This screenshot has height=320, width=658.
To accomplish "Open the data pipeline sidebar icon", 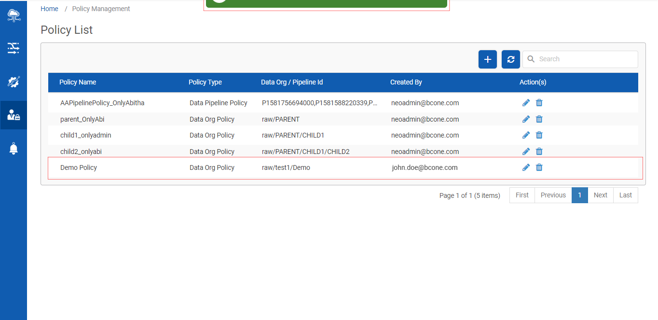I will pyautogui.click(x=14, y=48).
